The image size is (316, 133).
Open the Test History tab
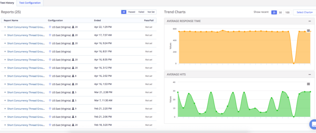click(7, 3)
